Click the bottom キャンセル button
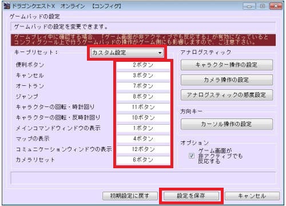 click(x=252, y=196)
